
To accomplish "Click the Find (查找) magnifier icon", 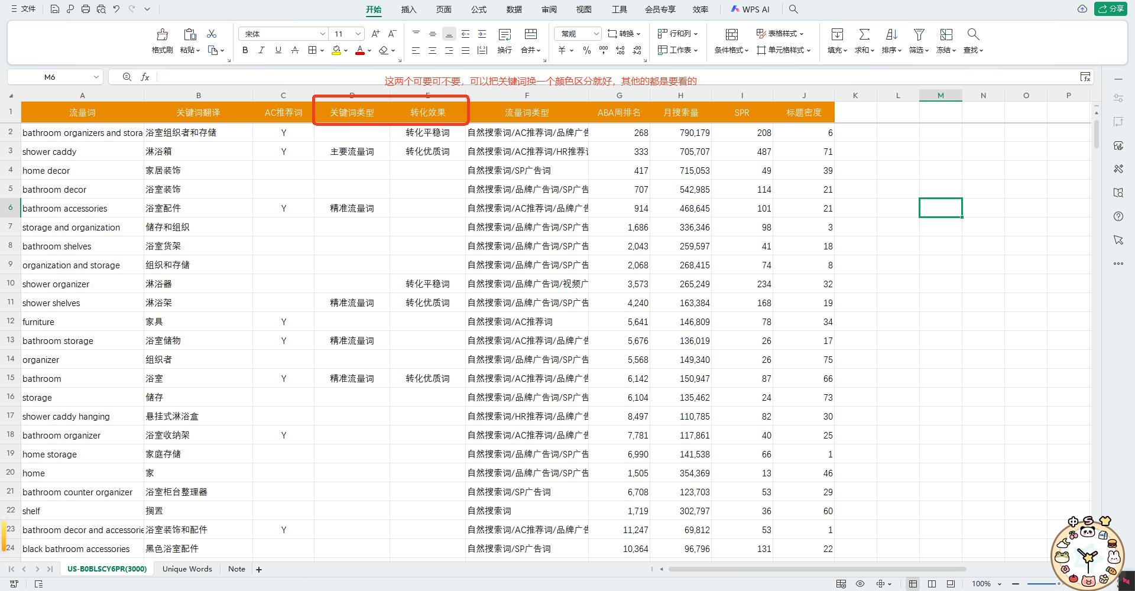I will (x=973, y=34).
